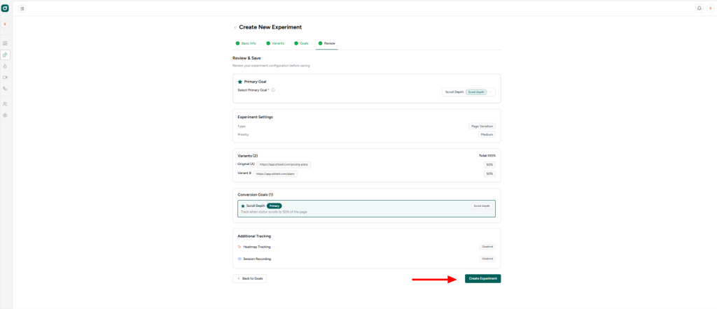Click the Experiment Settings heading

coord(255,117)
